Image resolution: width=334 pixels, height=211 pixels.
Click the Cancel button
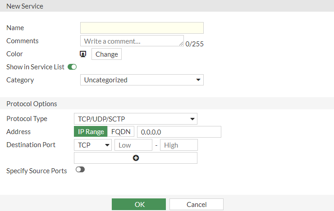(x=197, y=204)
